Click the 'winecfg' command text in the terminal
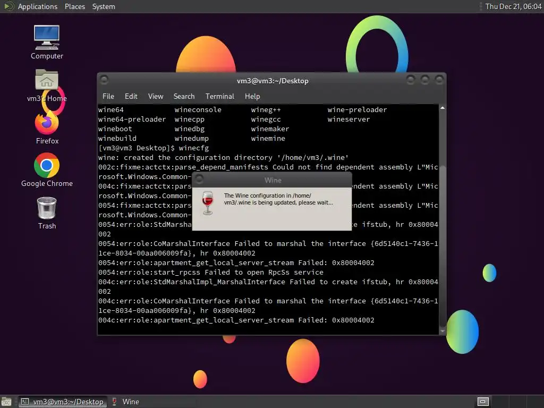This screenshot has height=408, width=544. (193, 148)
